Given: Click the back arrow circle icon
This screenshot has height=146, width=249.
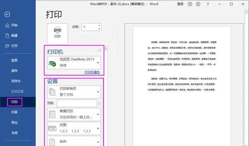Looking at the screenshot, I should click(7, 14).
